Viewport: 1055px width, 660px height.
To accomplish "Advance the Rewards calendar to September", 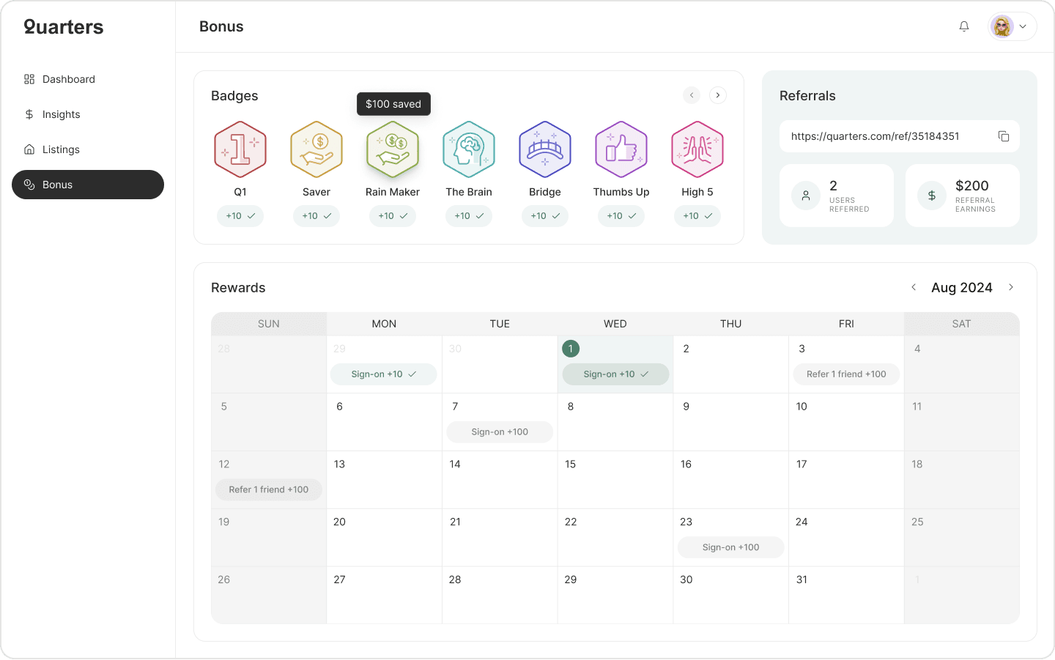I will (1011, 287).
